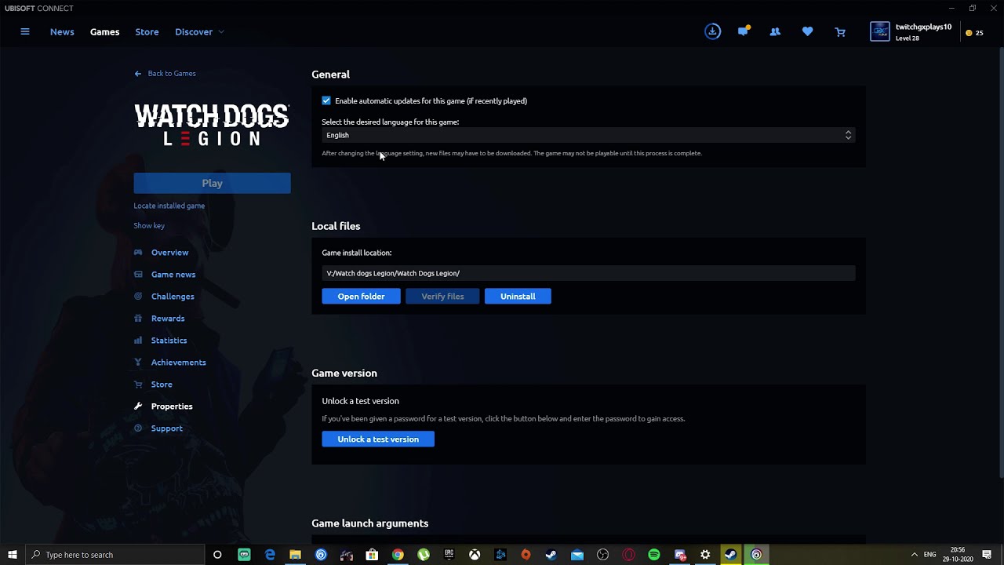Click the game install location field
The width and height of the screenshot is (1004, 565).
click(588, 273)
